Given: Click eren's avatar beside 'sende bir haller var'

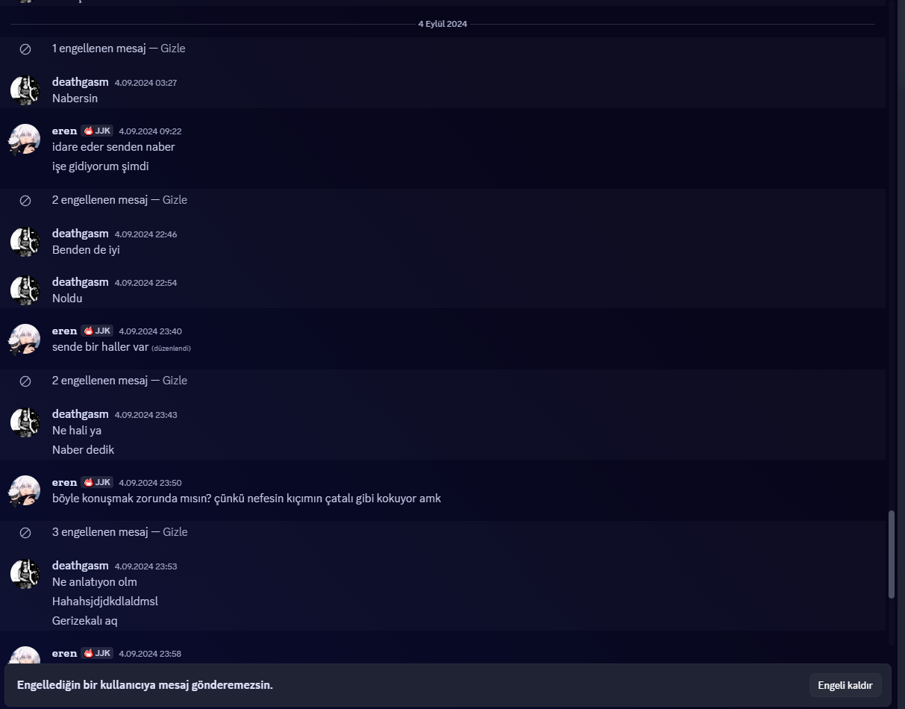Looking at the screenshot, I should point(25,339).
